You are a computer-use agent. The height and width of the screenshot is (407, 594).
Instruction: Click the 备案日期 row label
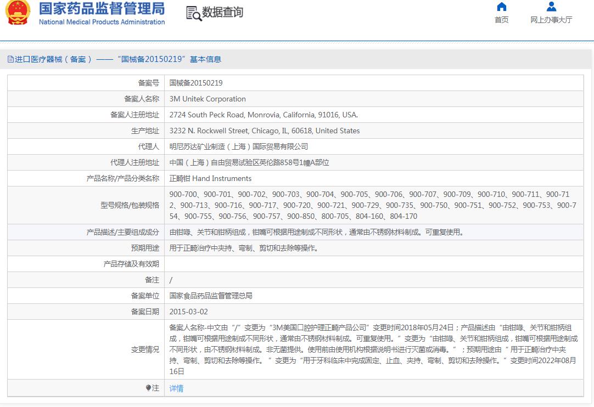[145, 312]
